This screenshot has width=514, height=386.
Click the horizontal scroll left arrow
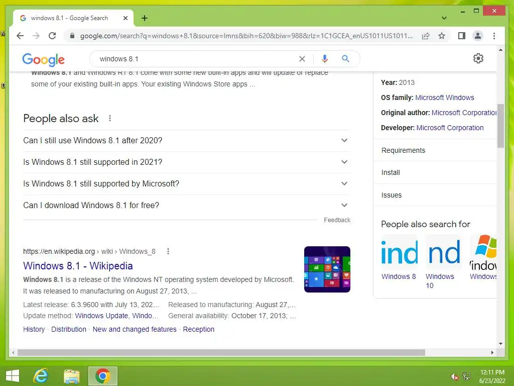coord(13,352)
